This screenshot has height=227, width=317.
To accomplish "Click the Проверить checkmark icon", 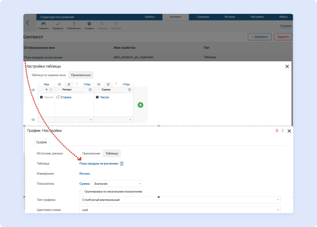I will 58,24.
